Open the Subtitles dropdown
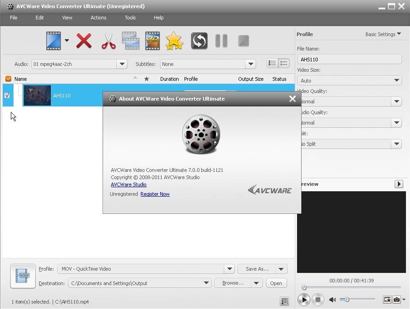 point(251,64)
